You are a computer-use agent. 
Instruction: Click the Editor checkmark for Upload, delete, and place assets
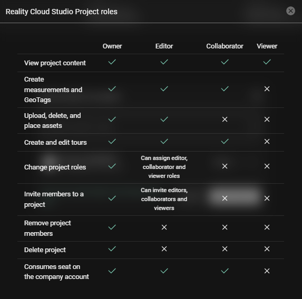pyautogui.click(x=164, y=119)
